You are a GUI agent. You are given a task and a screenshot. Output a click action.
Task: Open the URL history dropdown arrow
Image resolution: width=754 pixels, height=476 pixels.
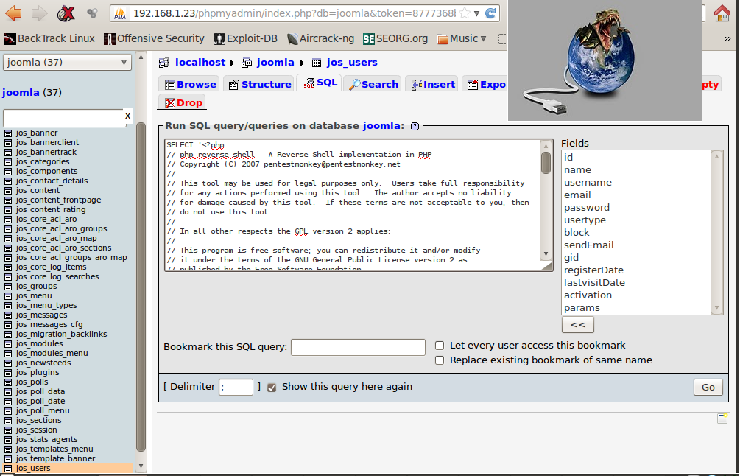476,13
